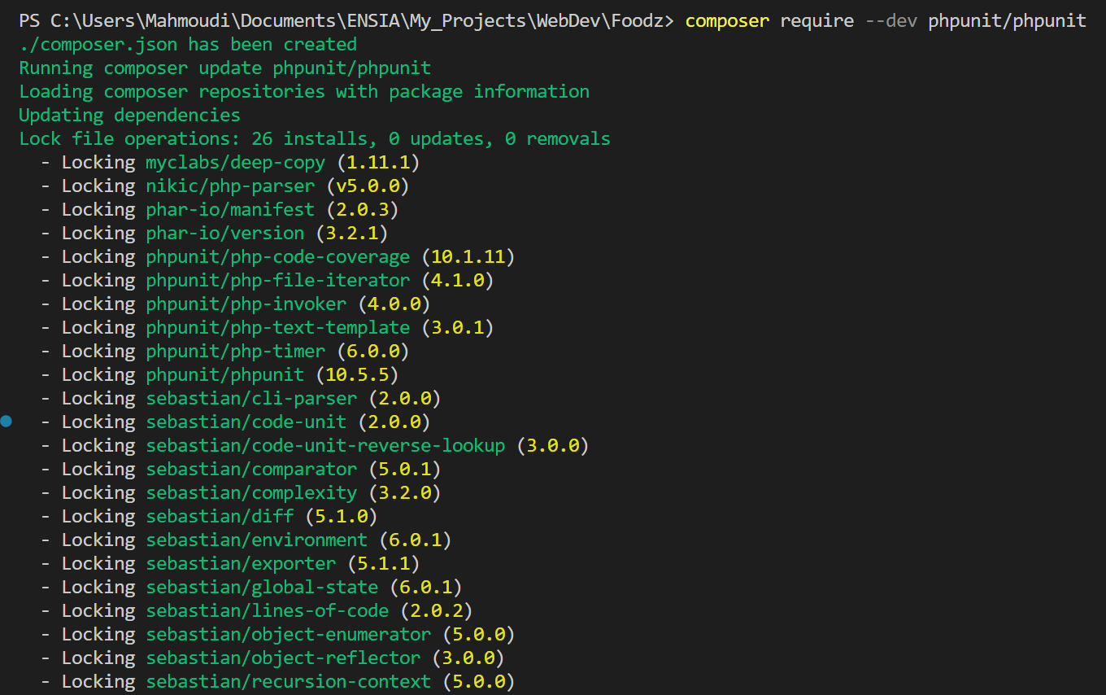Click 'phpunit/php-code-coverage' package name

pyautogui.click(x=277, y=256)
